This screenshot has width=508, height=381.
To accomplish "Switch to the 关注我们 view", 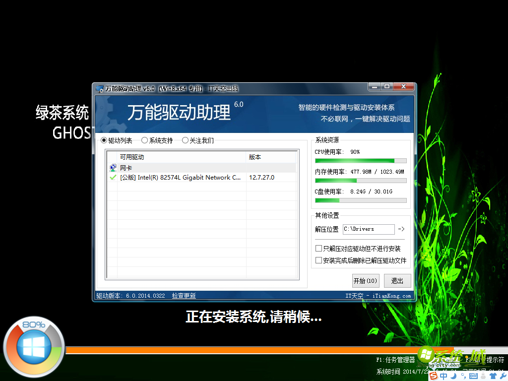I will pyautogui.click(x=185, y=140).
